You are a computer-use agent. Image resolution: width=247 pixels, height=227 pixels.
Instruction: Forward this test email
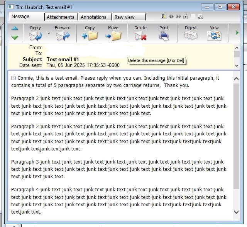tap(63, 36)
